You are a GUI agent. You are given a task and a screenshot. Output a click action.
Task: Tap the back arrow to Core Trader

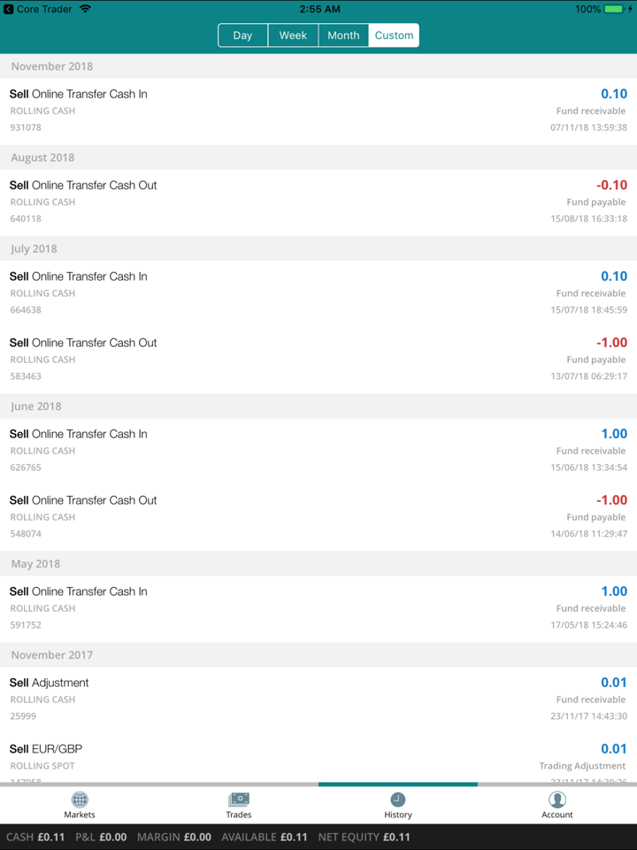9,9
